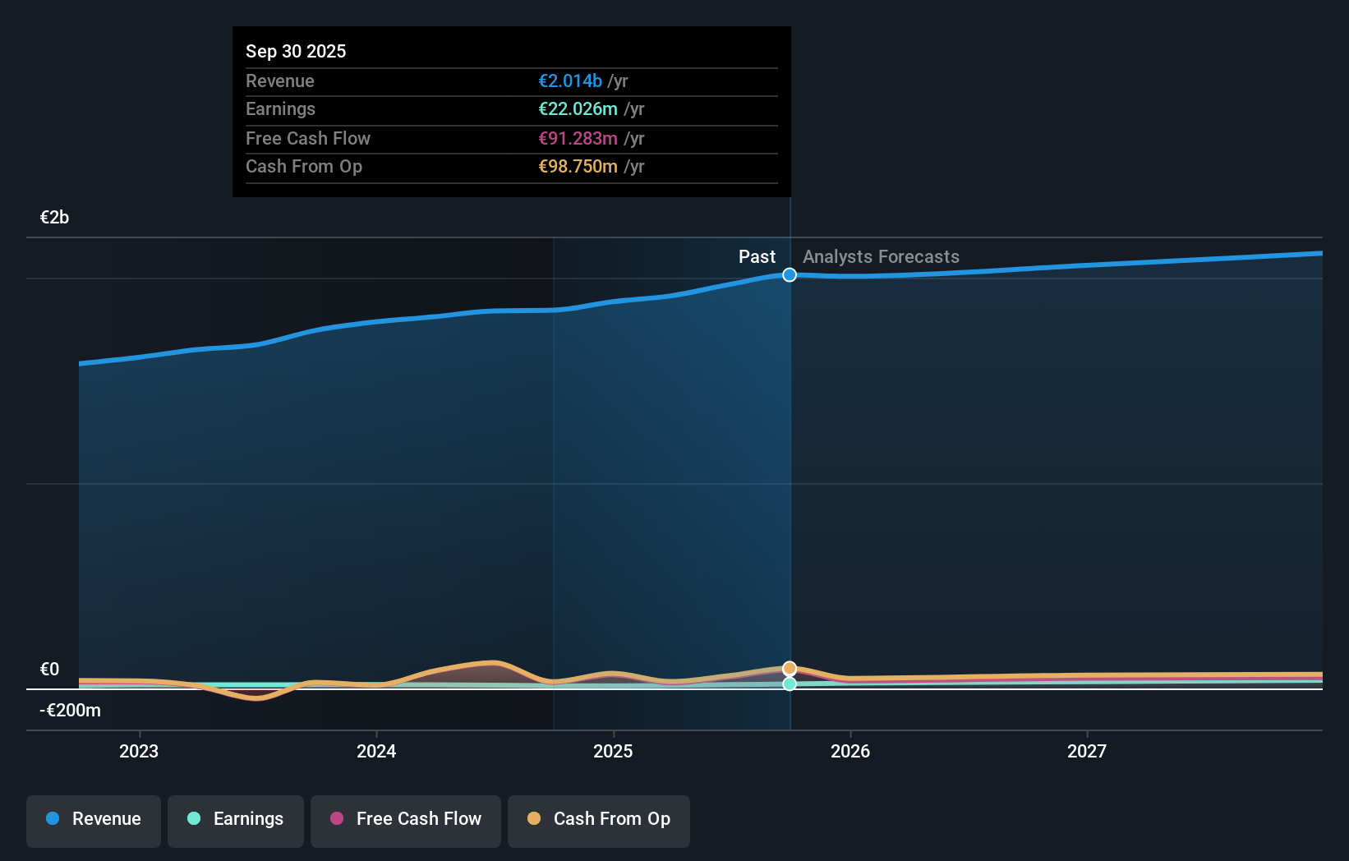Click the 2025 axis label
This screenshot has width=1349, height=861.
click(614, 751)
